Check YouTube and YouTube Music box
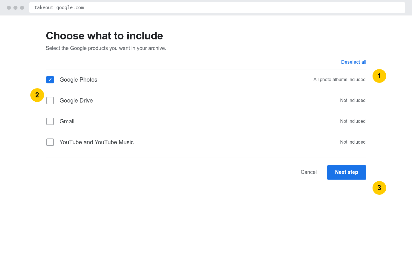This screenshot has height=257, width=412. (x=50, y=142)
